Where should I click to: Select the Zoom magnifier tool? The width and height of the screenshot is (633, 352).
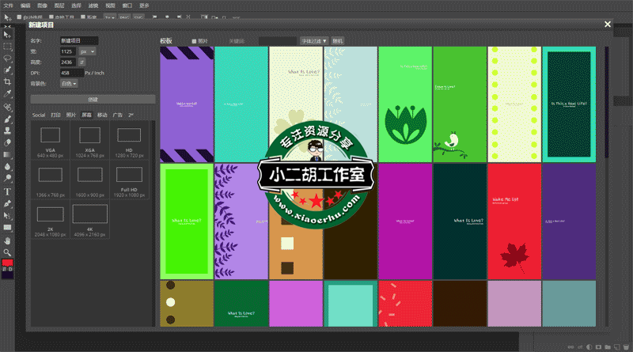tap(8, 252)
